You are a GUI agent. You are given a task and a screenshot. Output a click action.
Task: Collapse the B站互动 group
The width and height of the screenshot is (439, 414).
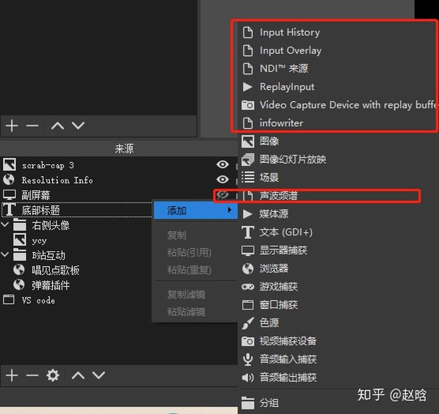(x=5, y=254)
